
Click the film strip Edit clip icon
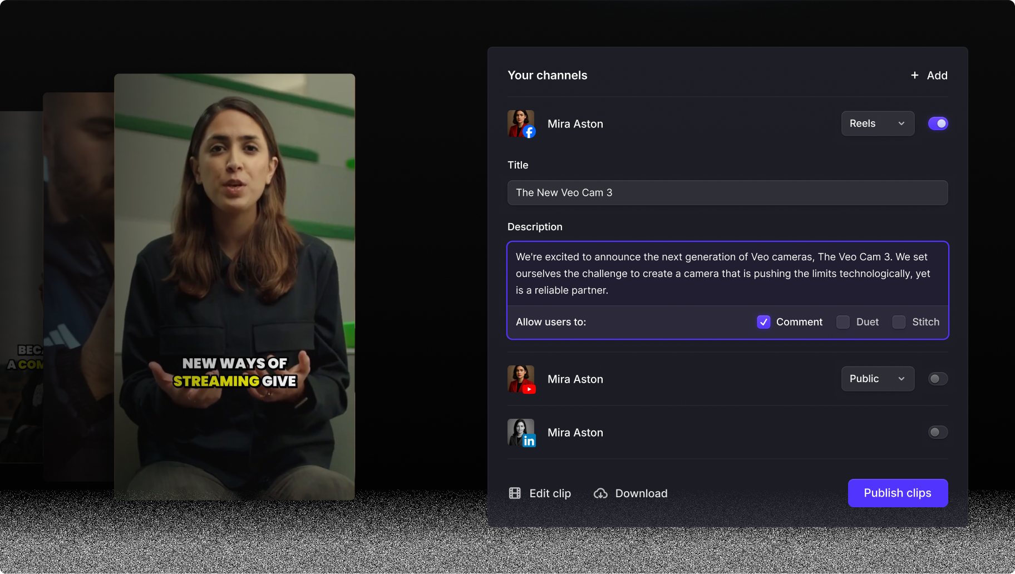coord(515,493)
